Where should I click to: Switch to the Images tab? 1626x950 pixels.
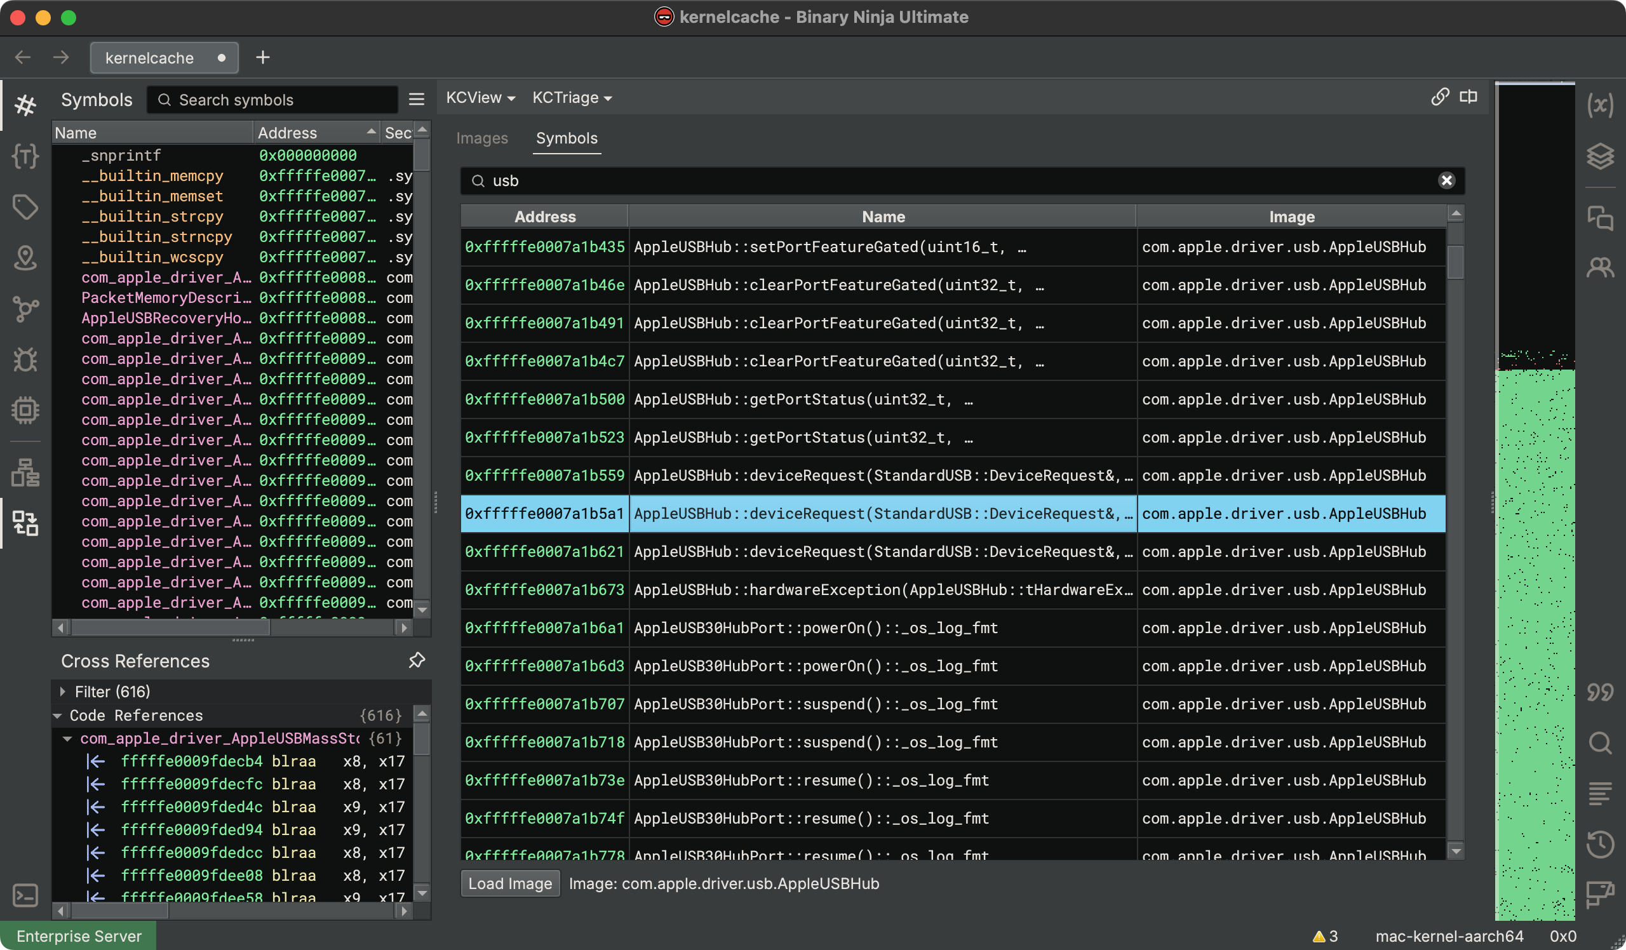[482, 138]
